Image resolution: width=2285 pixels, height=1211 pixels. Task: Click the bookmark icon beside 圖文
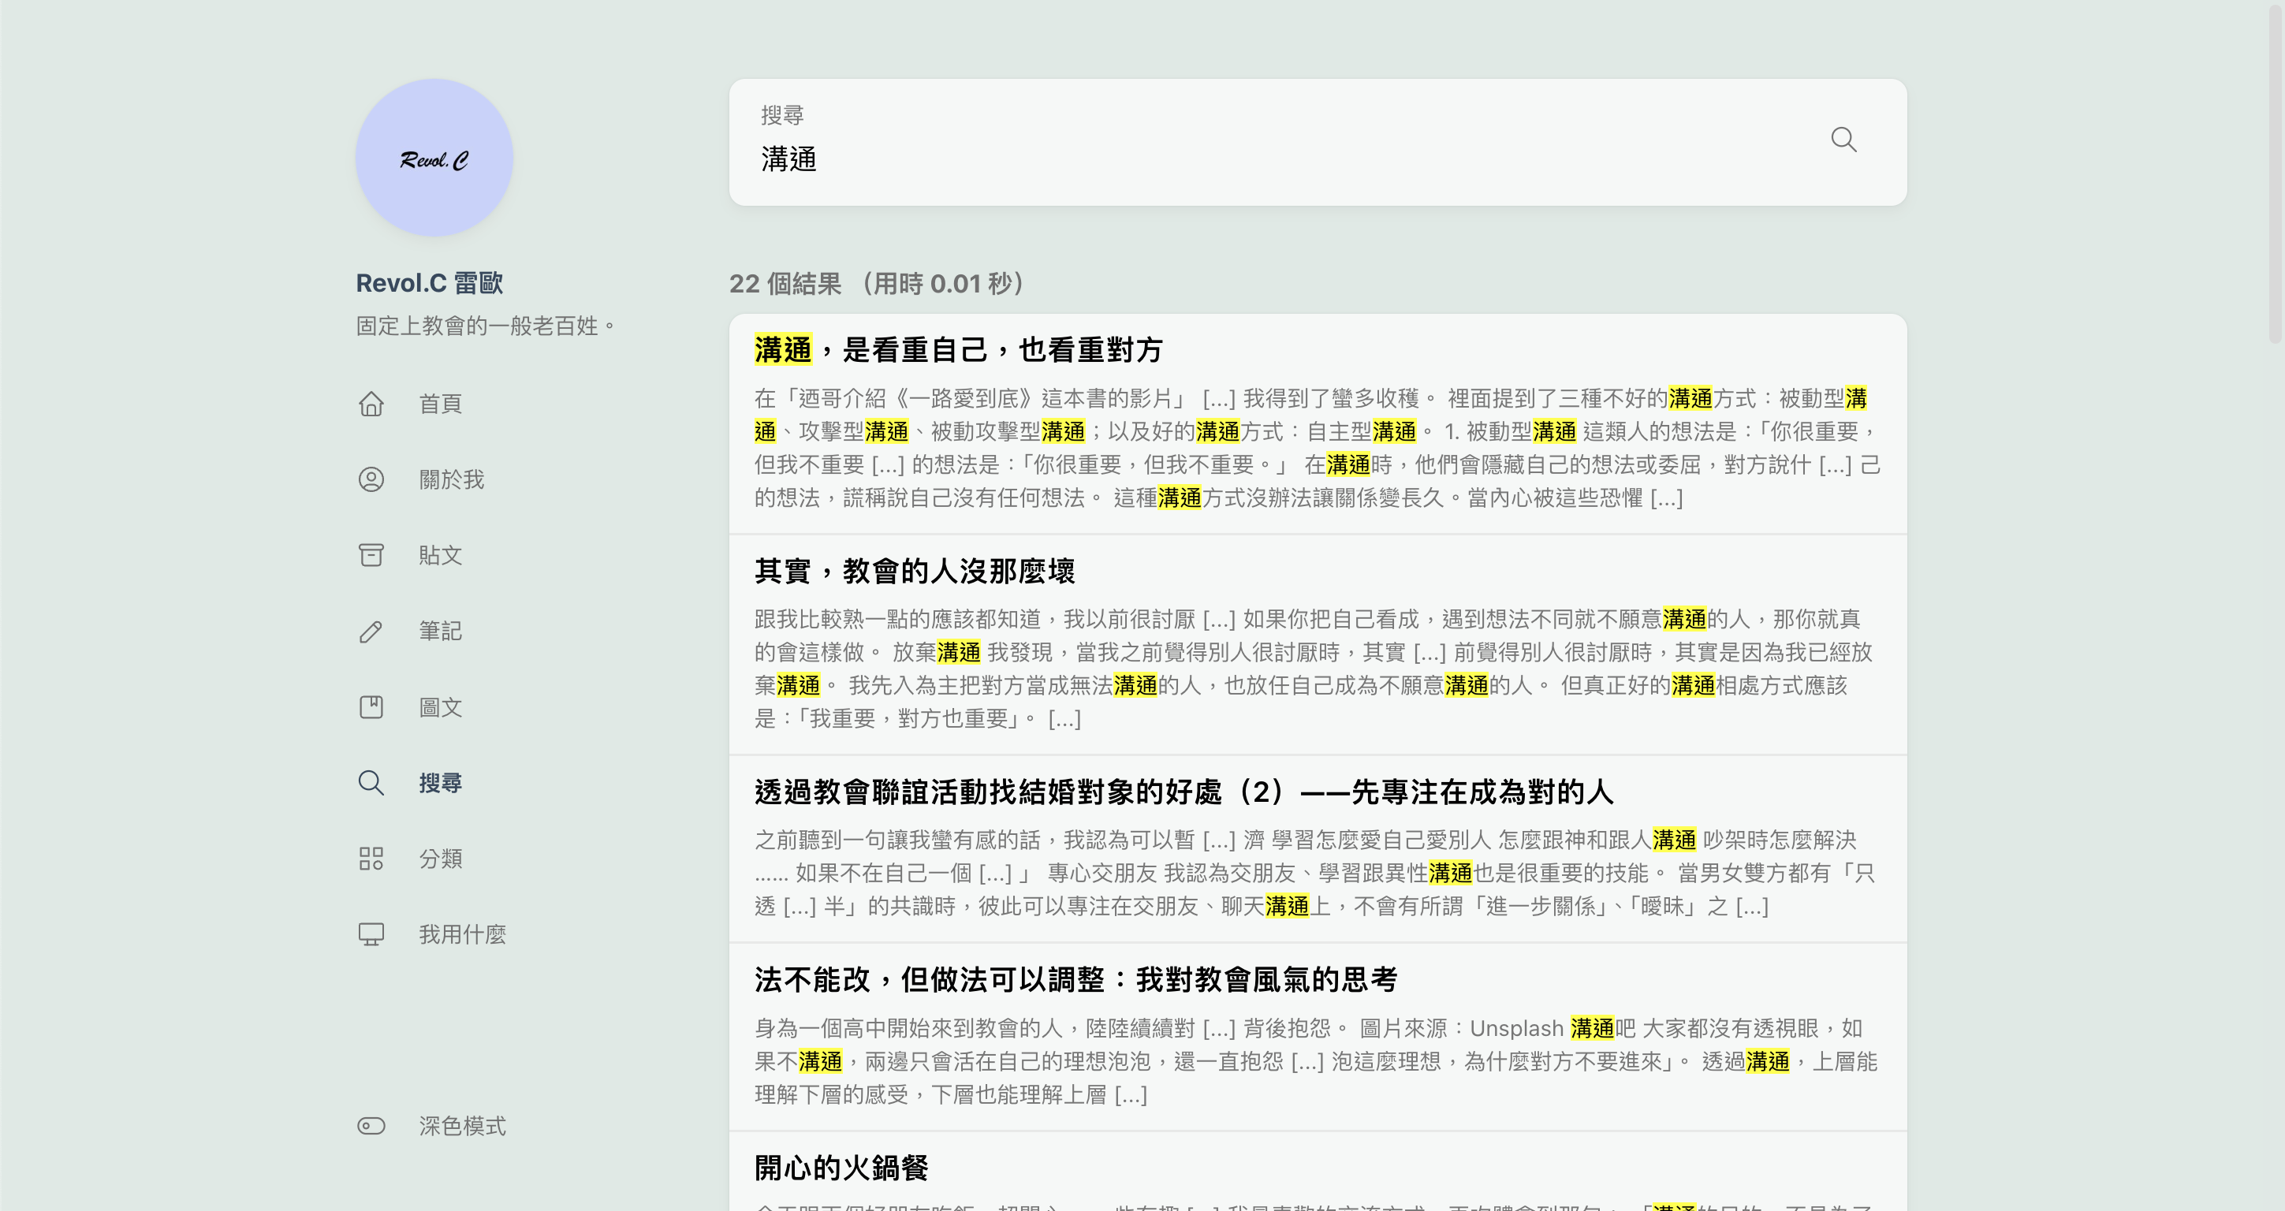click(x=371, y=707)
